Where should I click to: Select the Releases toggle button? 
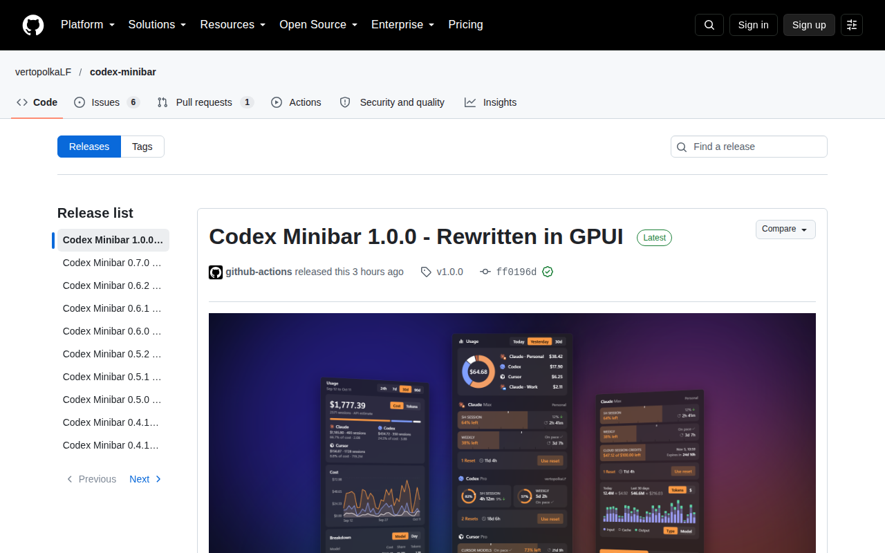[x=89, y=147]
